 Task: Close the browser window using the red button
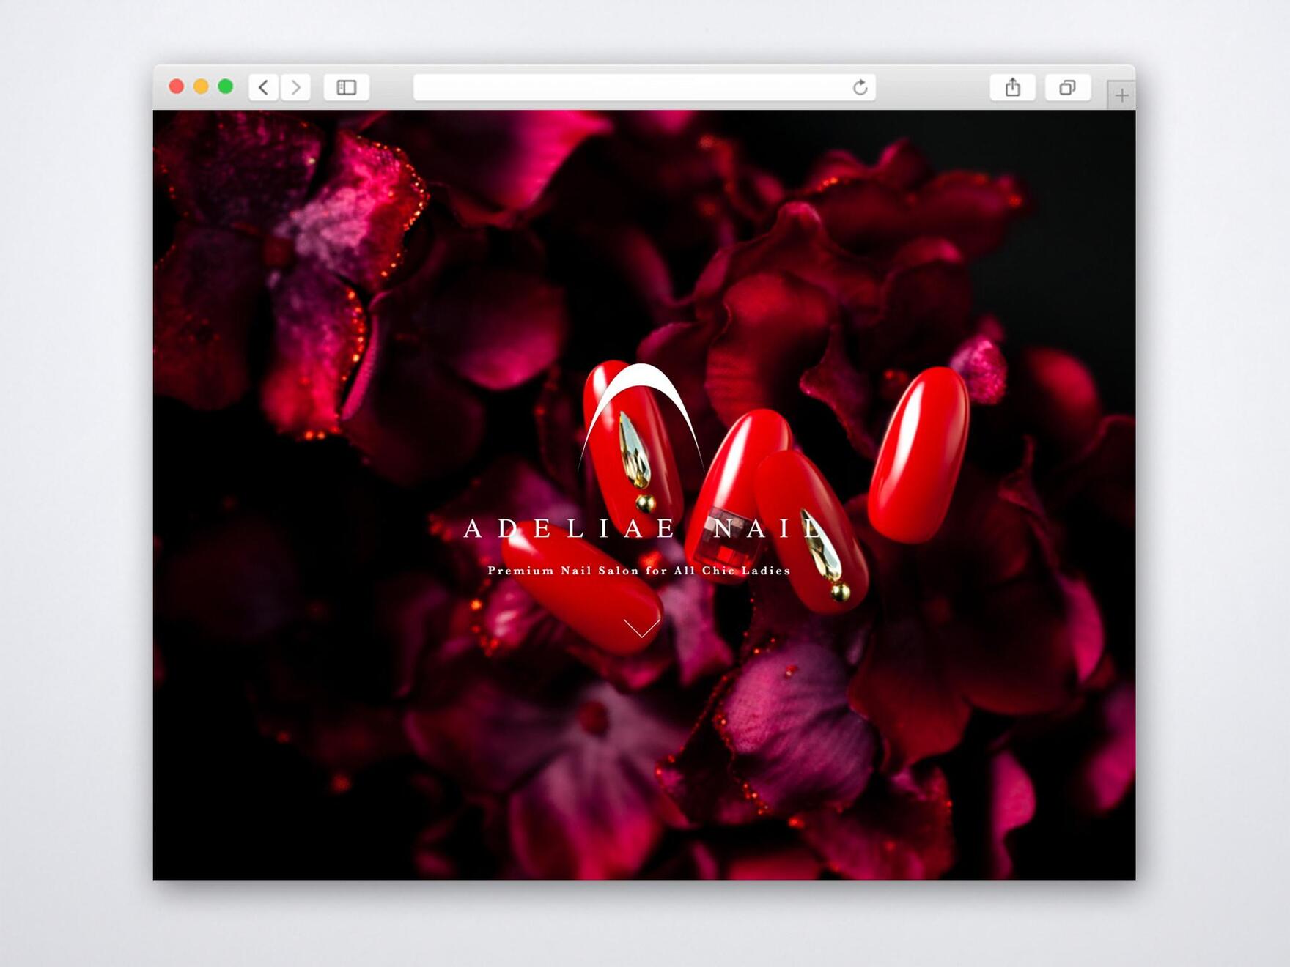176,86
